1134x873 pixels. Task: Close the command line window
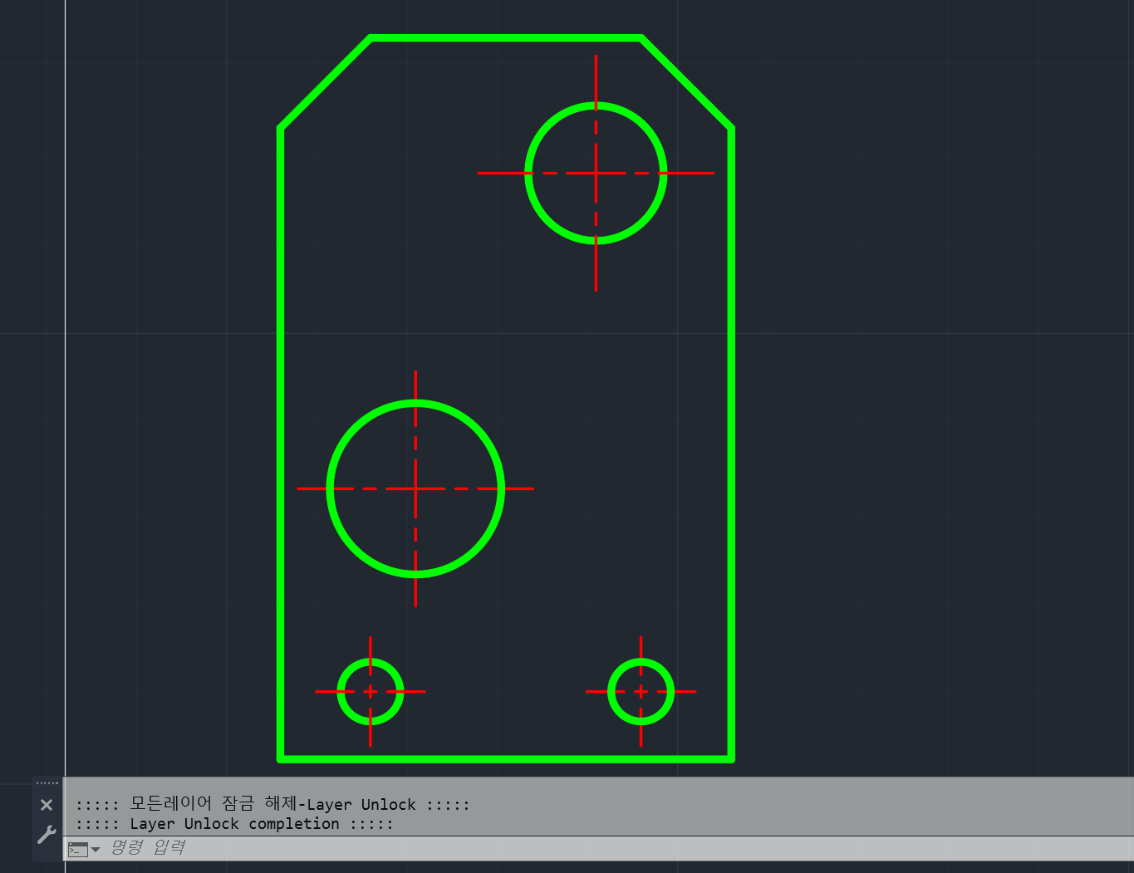click(47, 804)
